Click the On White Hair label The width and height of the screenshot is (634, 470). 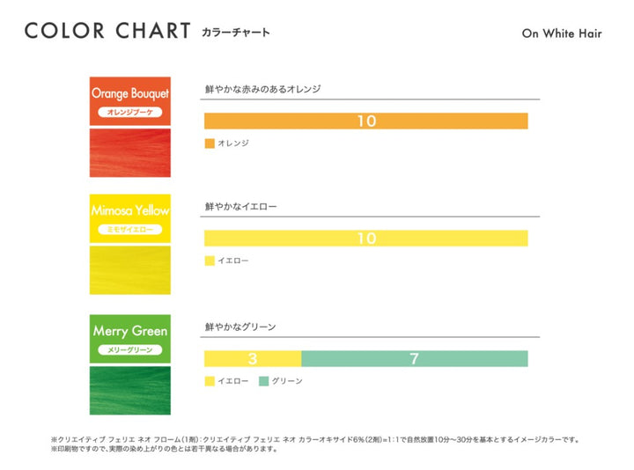point(561,34)
